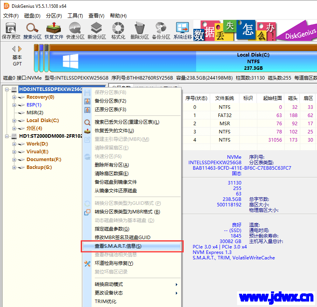Screen dimensions: 317x307
Task: Click the 还原分区表 menu icon
Action: [87, 110]
